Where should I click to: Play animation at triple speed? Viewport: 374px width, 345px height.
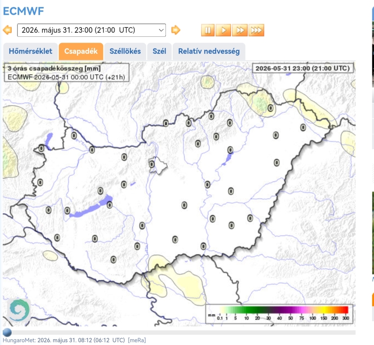pos(256,30)
